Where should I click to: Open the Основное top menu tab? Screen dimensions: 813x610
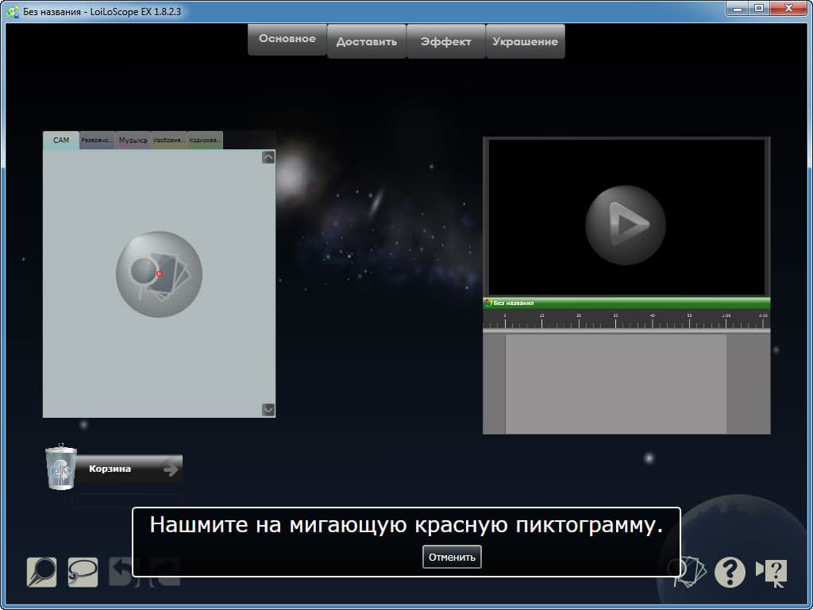click(287, 39)
